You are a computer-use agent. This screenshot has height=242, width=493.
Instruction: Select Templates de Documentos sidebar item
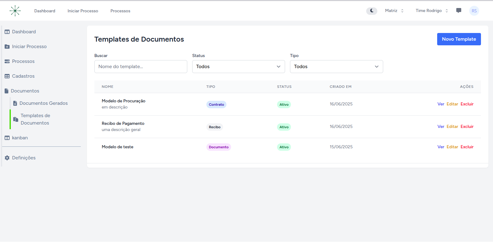point(35,119)
